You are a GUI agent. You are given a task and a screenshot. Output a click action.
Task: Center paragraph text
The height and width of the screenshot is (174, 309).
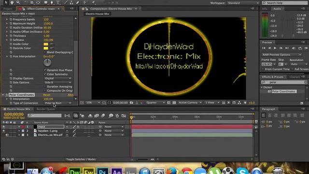tap(269, 115)
